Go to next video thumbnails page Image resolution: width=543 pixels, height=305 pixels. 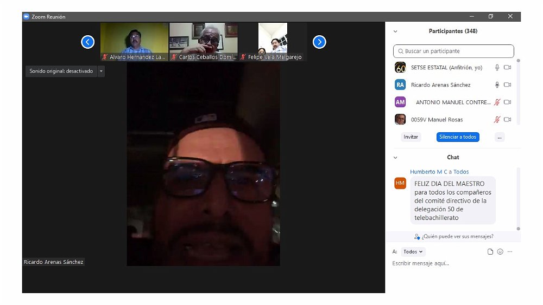(x=319, y=42)
